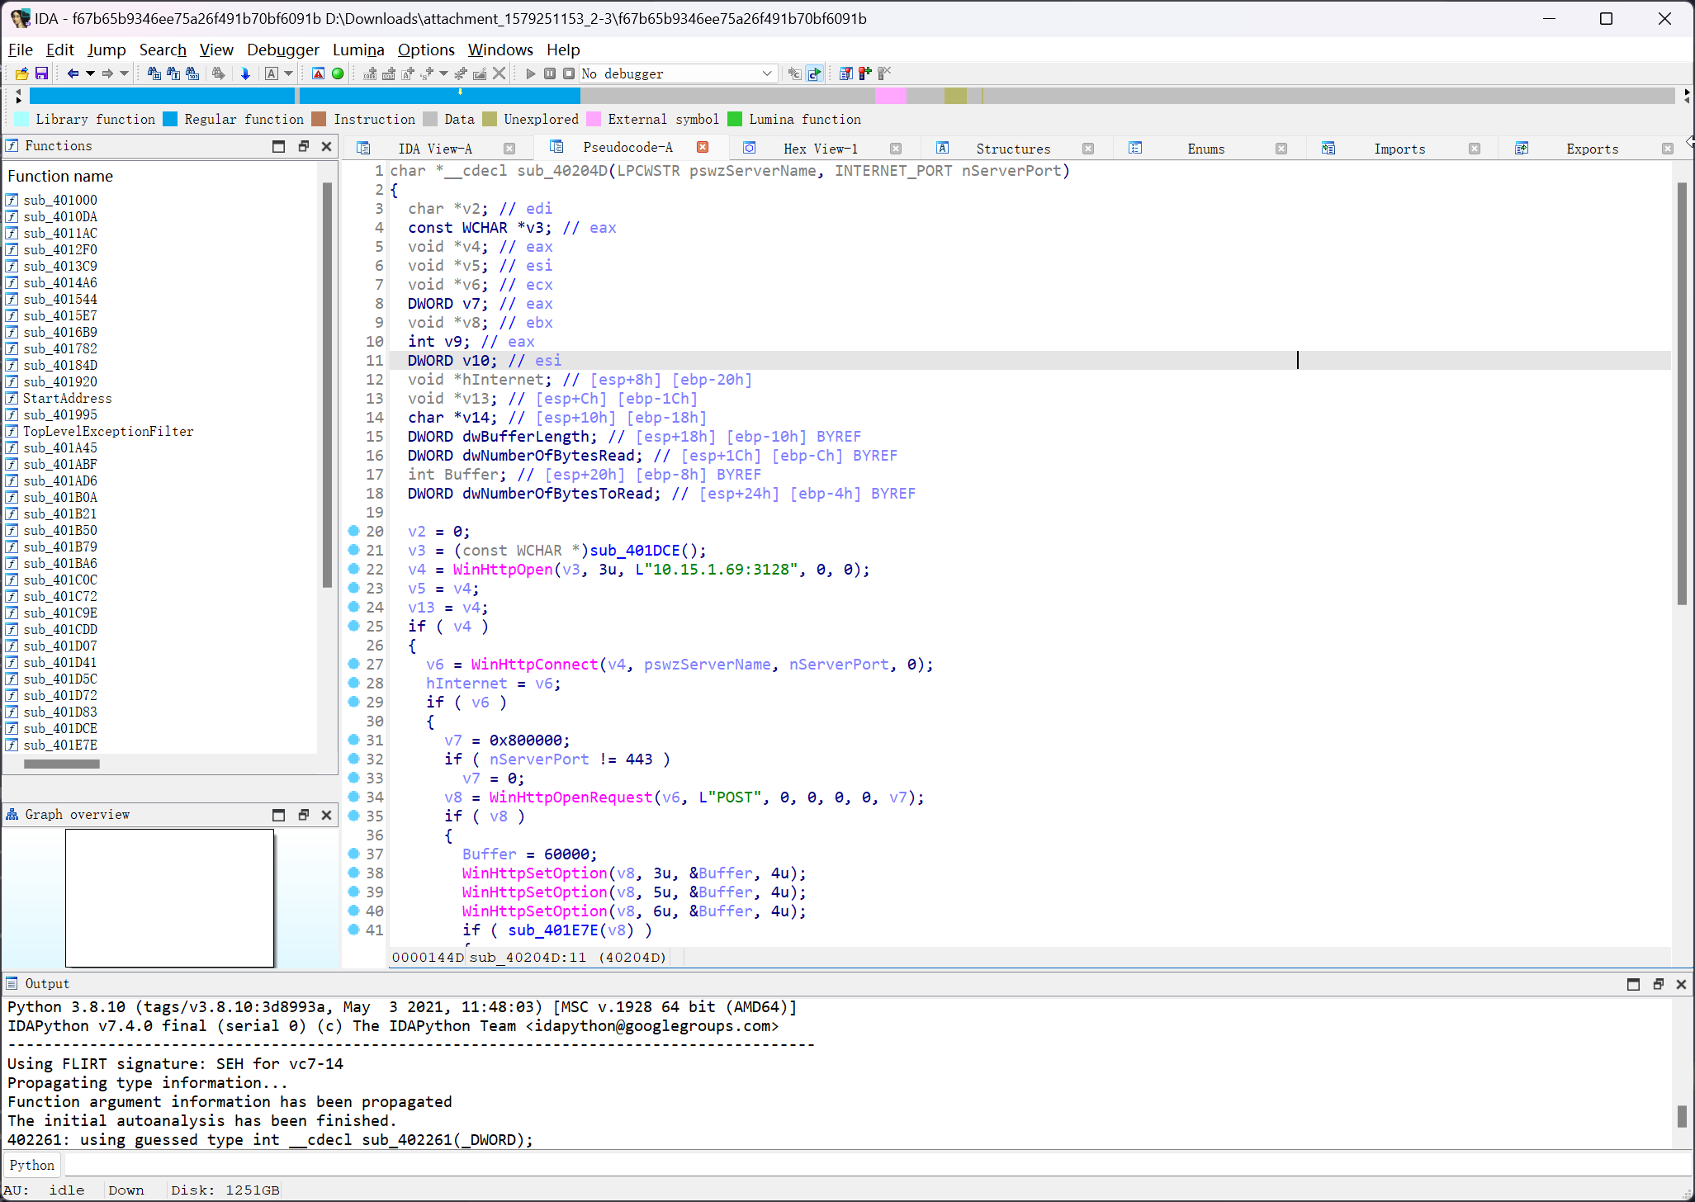
Task: Select TopLevelExceptionFilter in the function list
Action: pos(107,431)
